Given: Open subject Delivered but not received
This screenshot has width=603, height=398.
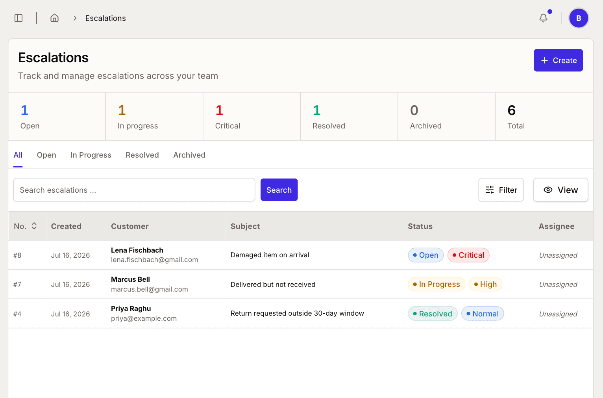Looking at the screenshot, I should click(x=273, y=285).
